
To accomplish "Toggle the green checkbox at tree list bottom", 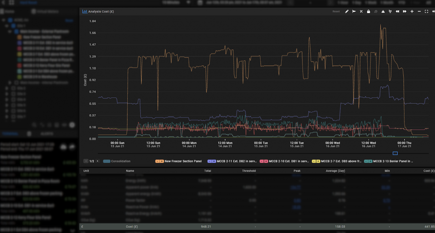I will coord(20,77).
